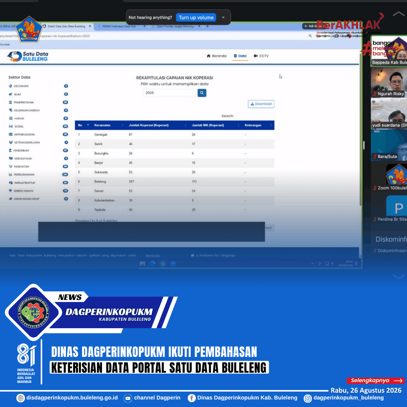Screen dimensions: 407x407
Task: Dismiss the Not hearing anything notification
Action: 223,17
